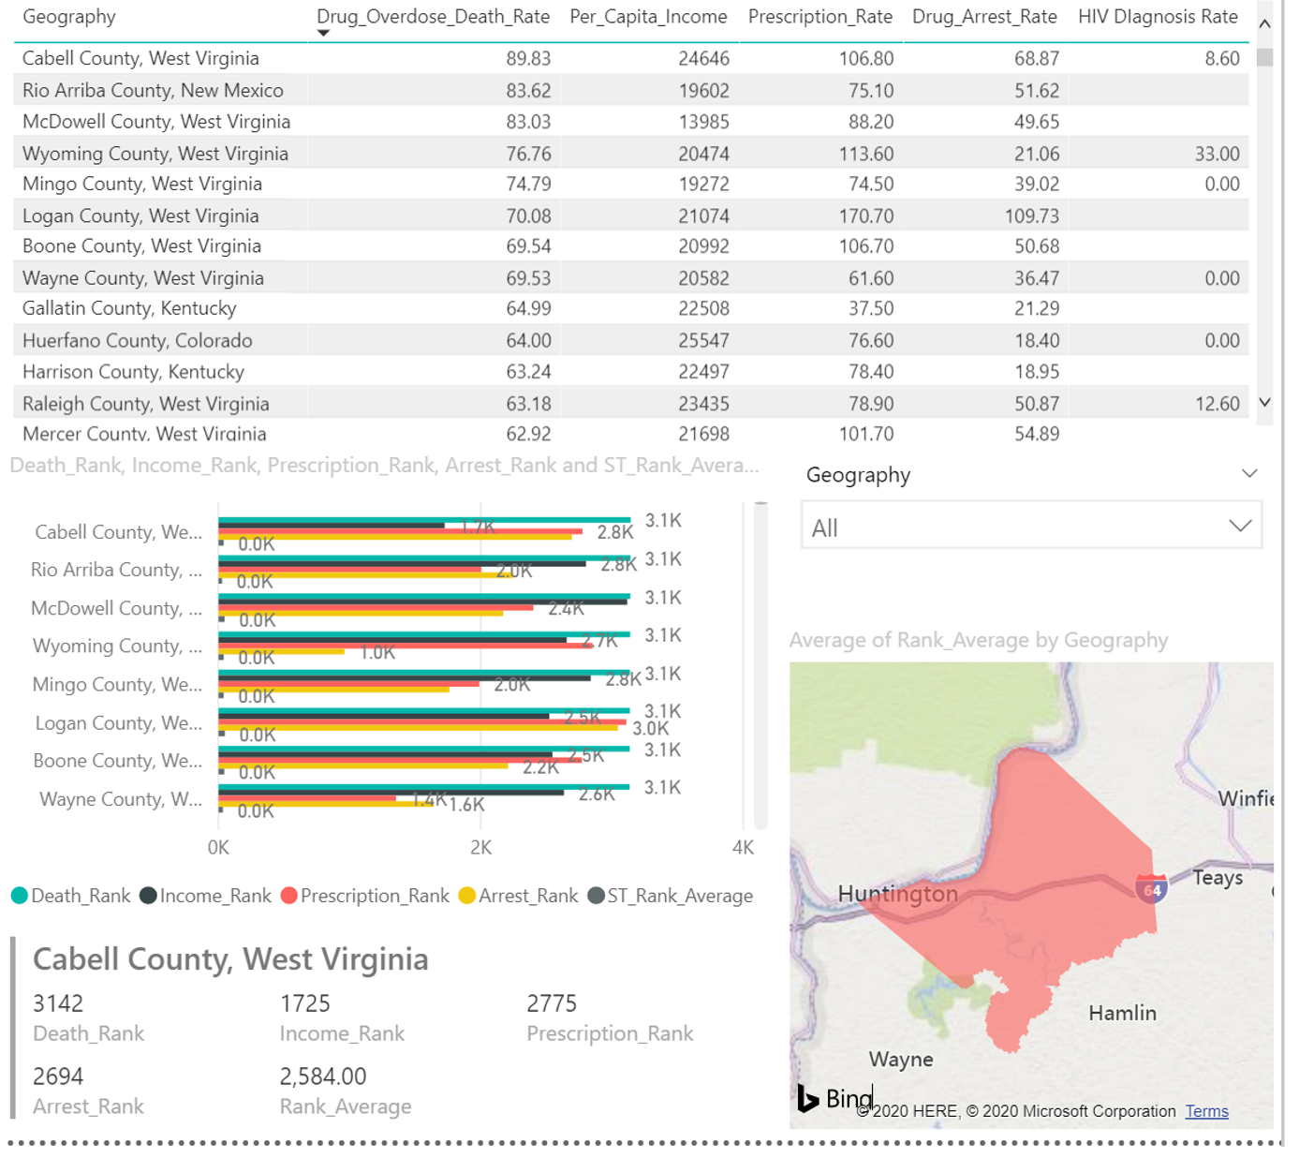Sort by Drug_Overdose_Death_Rate column header
Image resolution: width=1299 pixels, height=1158 pixels.
tap(433, 17)
